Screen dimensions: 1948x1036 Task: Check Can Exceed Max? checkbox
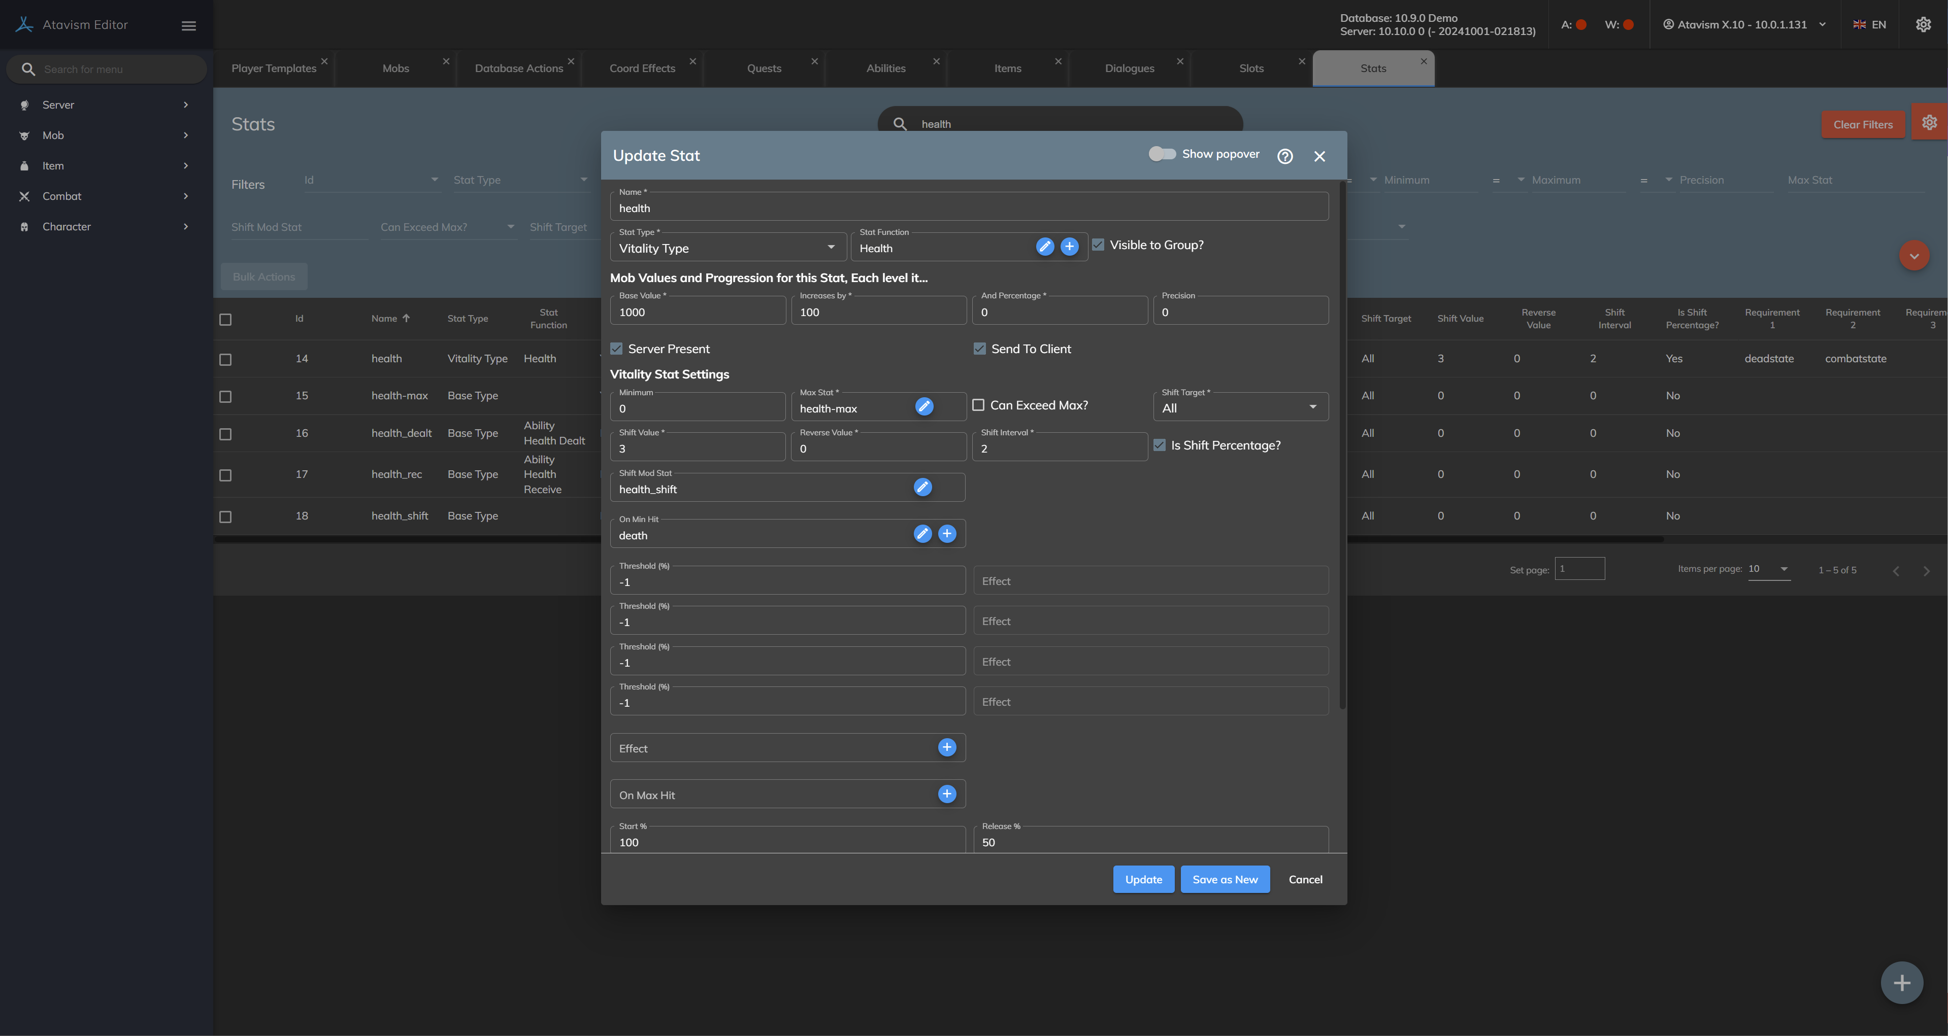tap(978, 405)
